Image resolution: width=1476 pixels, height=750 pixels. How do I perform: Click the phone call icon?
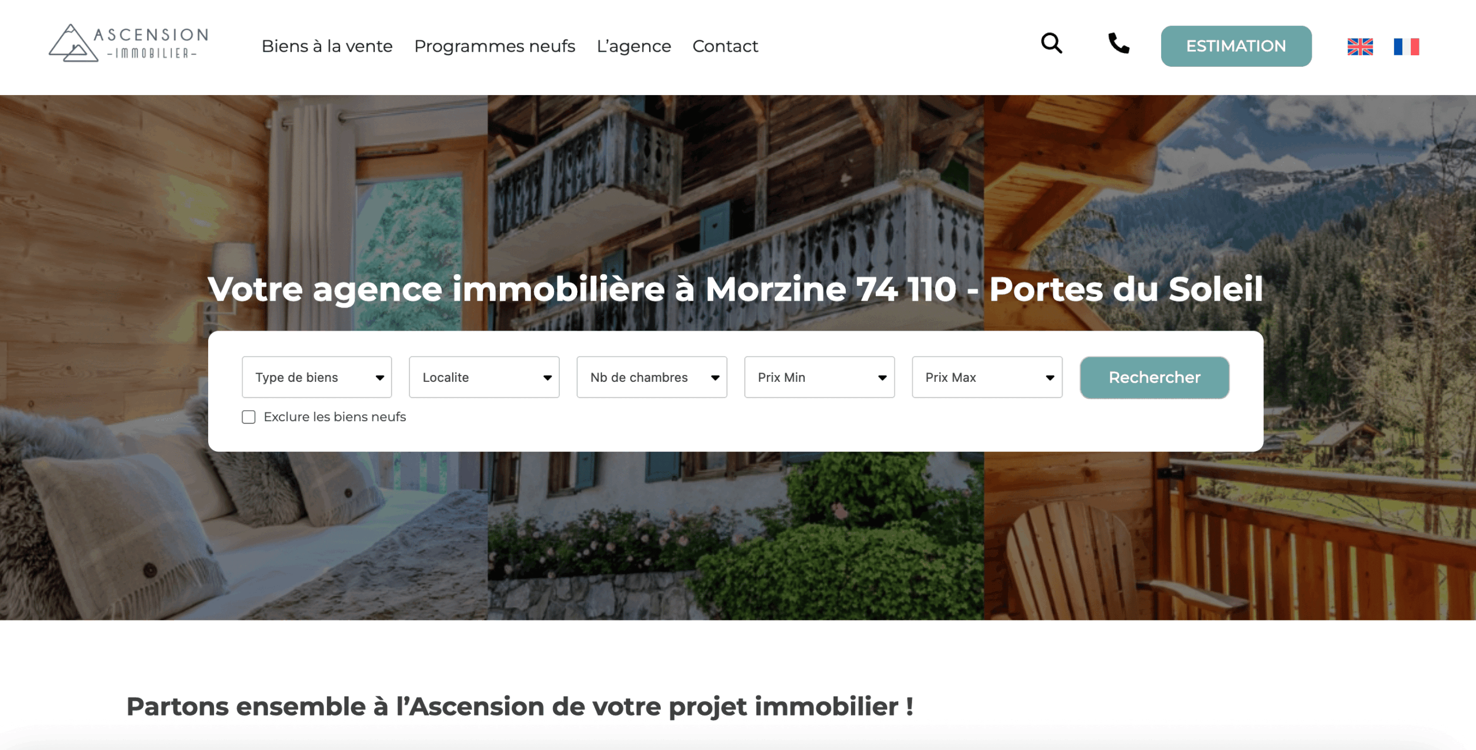pyautogui.click(x=1119, y=43)
